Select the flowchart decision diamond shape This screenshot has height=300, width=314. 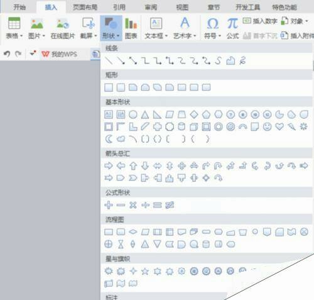pyautogui.click(x=133, y=232)
